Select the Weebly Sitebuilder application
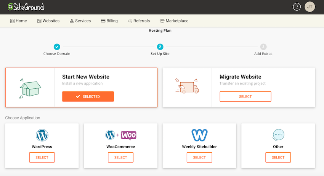This screenshot has width=324, height=176. coord(199,157)
